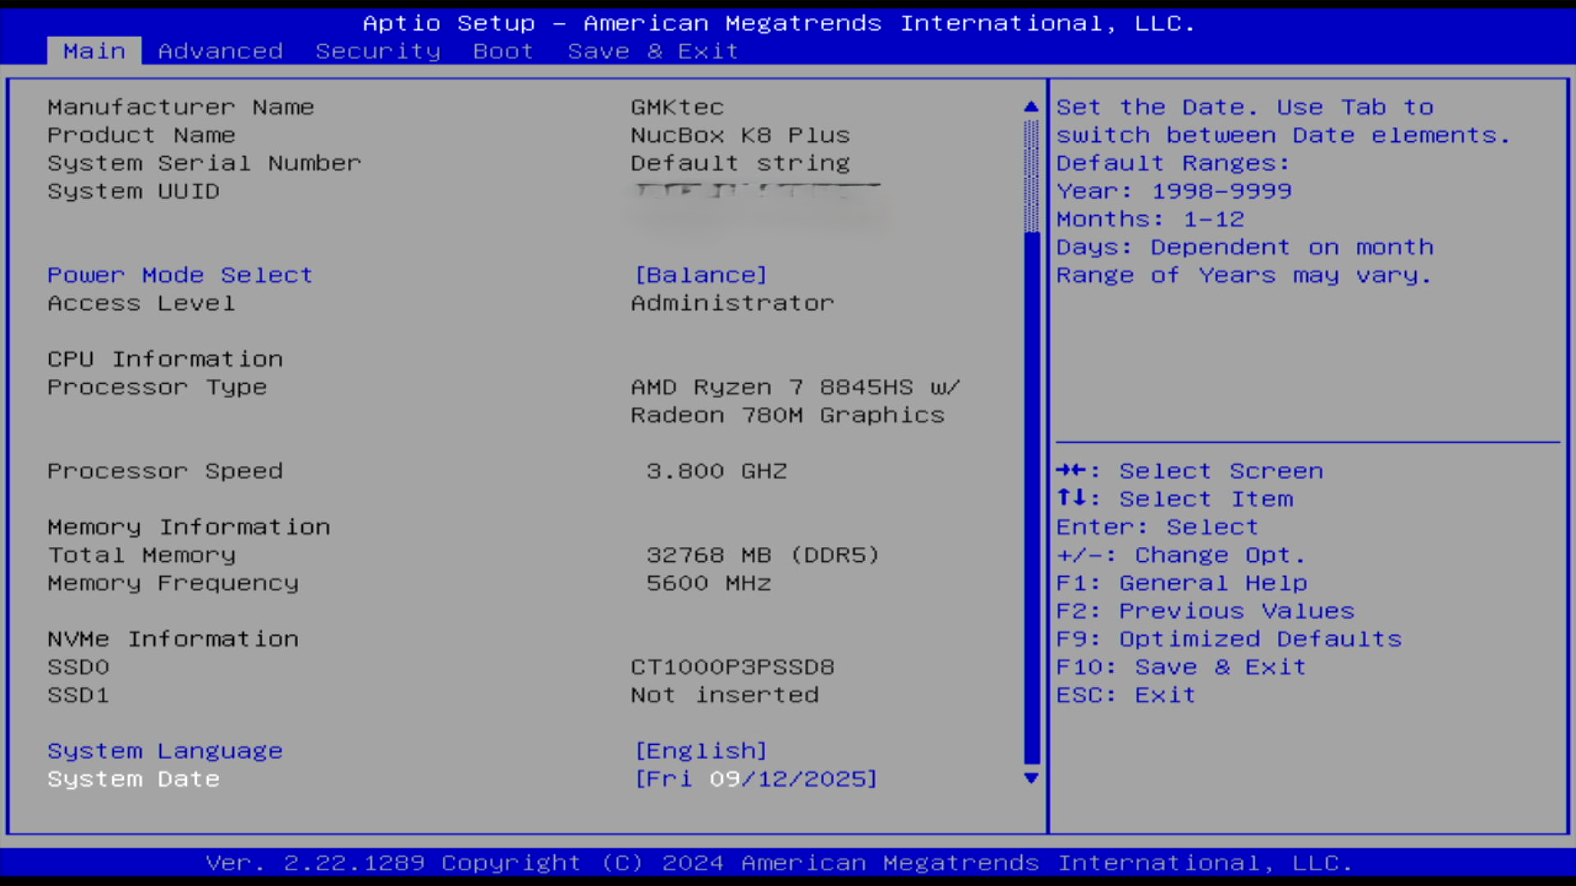Select the System Date setting label
Viewport: 1576px width, 886px height.
(x=133, y=779)
